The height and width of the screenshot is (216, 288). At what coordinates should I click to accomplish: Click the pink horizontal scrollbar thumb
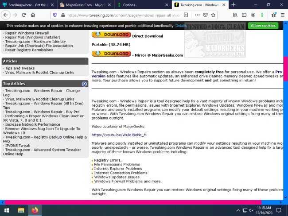pos(133,202)
